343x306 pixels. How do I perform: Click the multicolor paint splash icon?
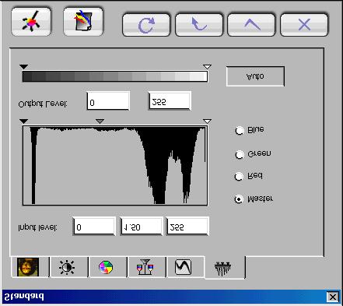[31, 22]
